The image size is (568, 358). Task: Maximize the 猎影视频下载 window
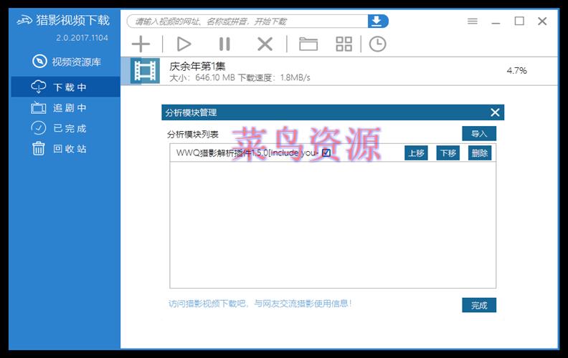click(x=519, y=21)
